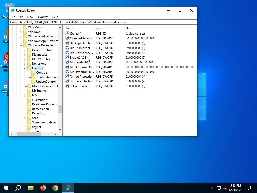Image resolution: width=257 pixels, height=193 pixels.
Task: Click the folder icon next to Troubleshooting
Action: (x=33, y=77)
